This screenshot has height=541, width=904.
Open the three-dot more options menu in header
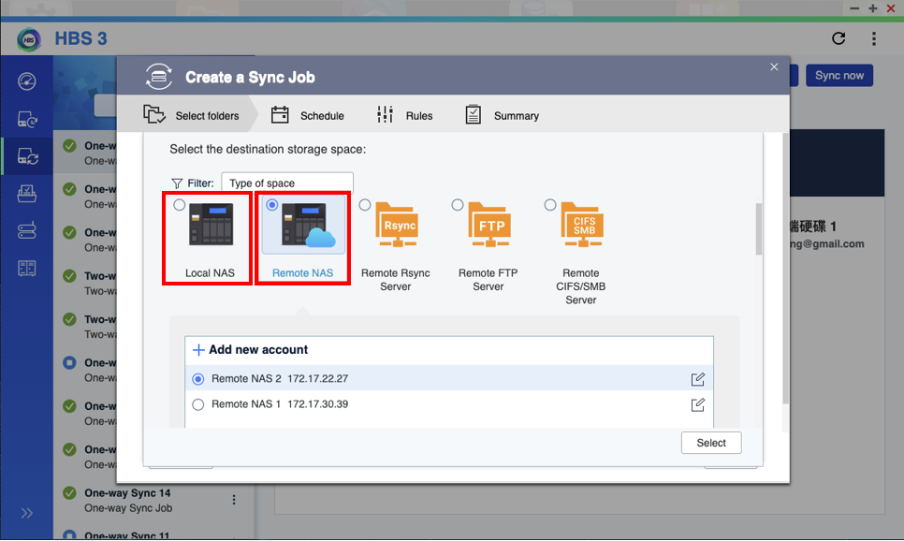874,38
